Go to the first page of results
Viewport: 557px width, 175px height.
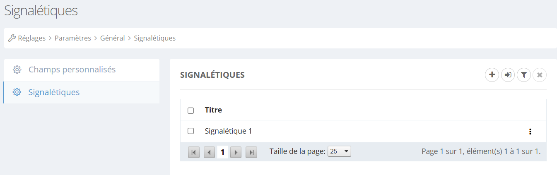(x=194, y=152)
